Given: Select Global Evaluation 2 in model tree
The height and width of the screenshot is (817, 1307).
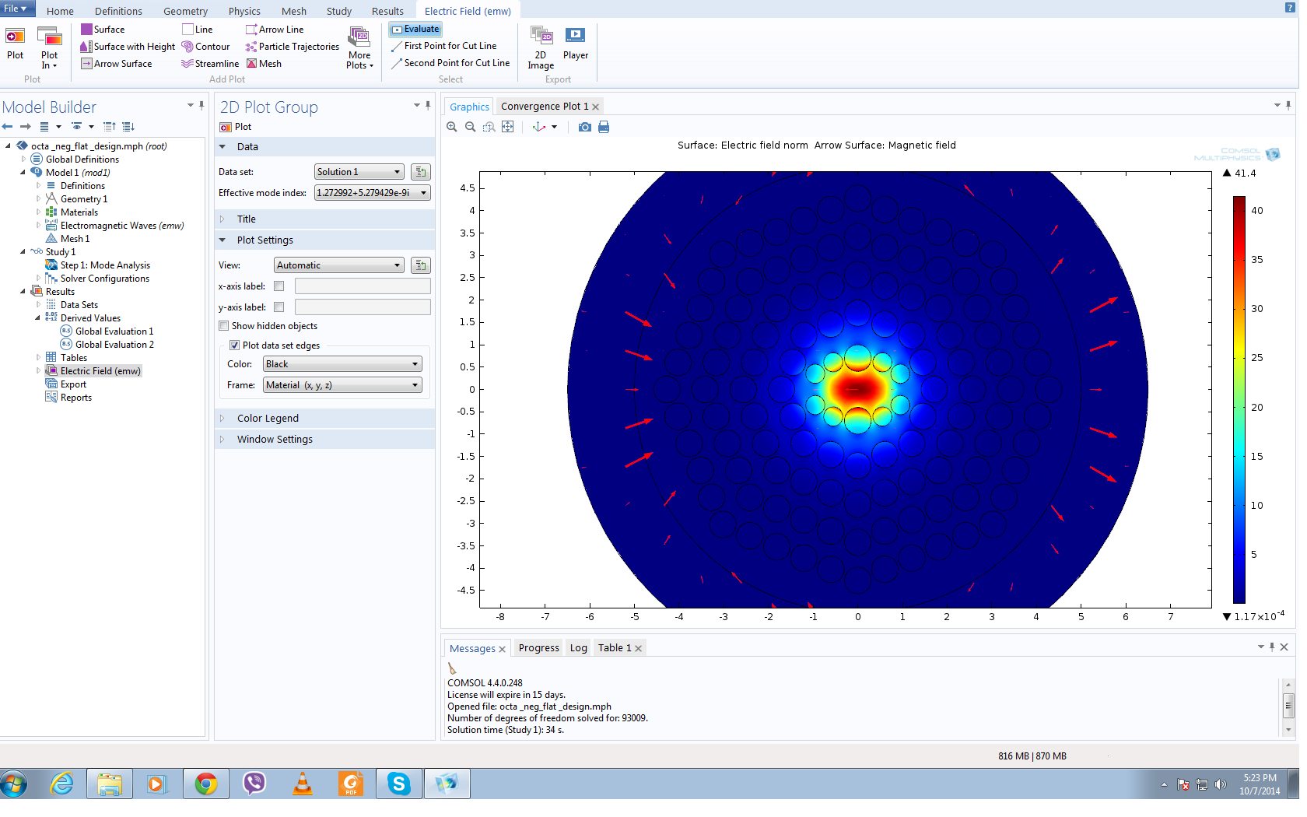Looking at the screenshot, I should point(114,345).
